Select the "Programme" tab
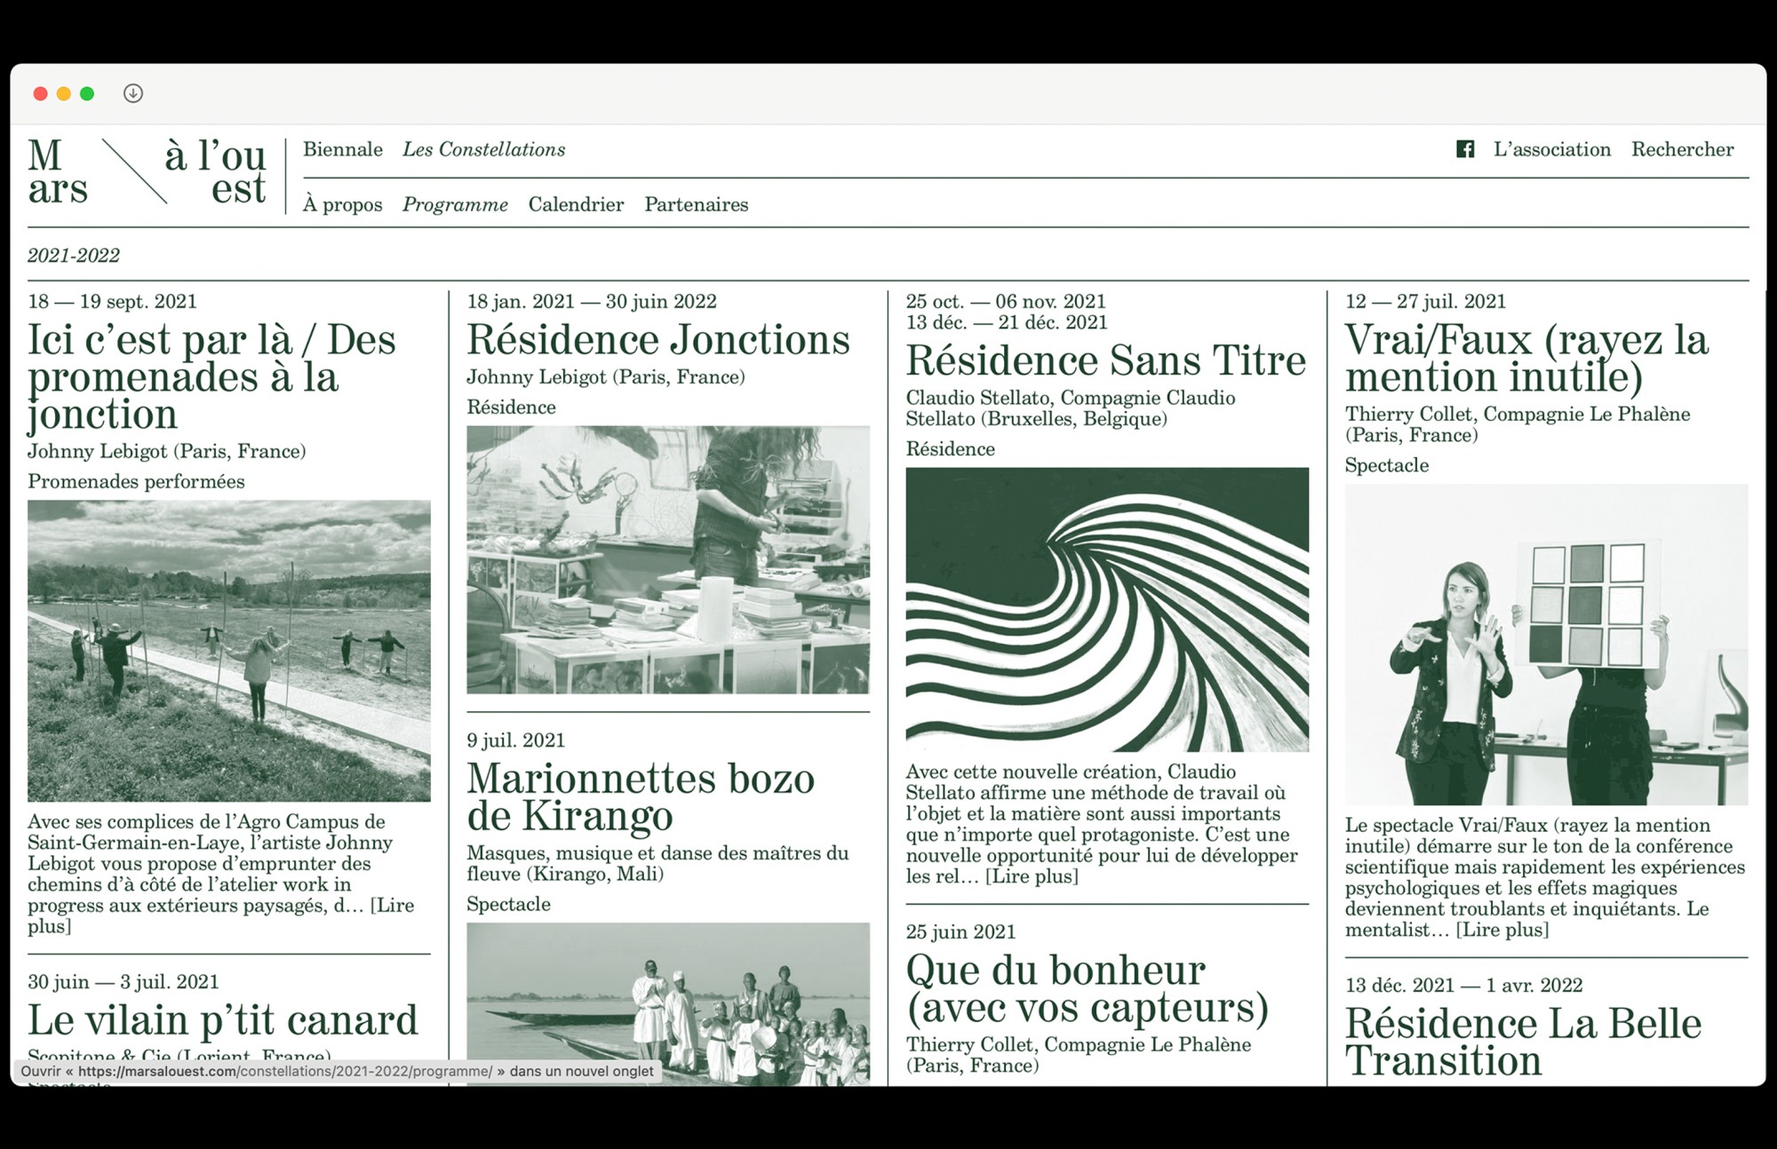Image resolution: width=1777 pixels, height=1149 pixels. tap(456, 205)
